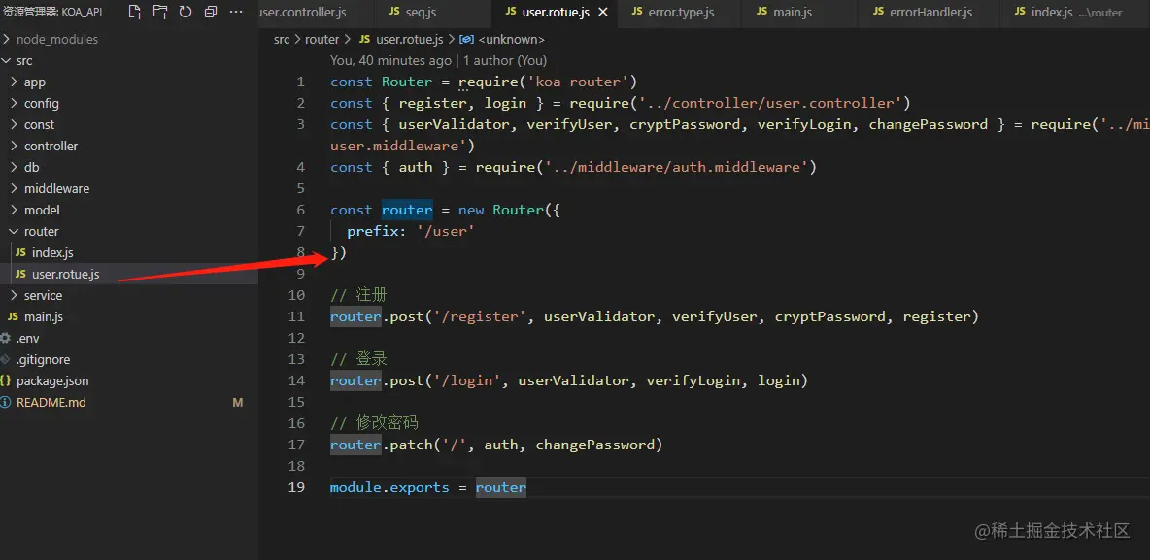The image size is (1150, 560).
Task: Click the M modified badge on README.md
Action: point(238,403)
